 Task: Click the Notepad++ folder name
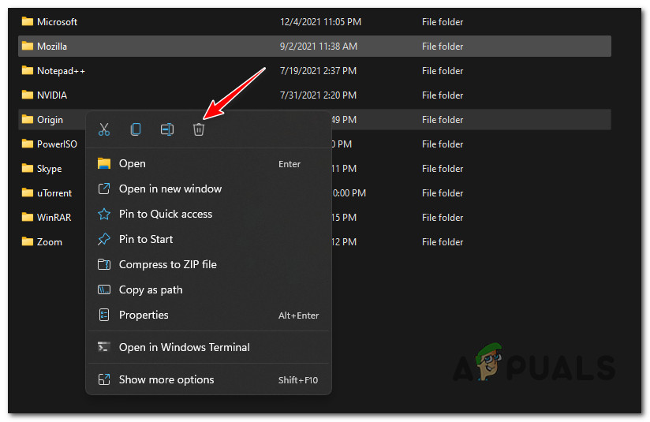(61, 71)
